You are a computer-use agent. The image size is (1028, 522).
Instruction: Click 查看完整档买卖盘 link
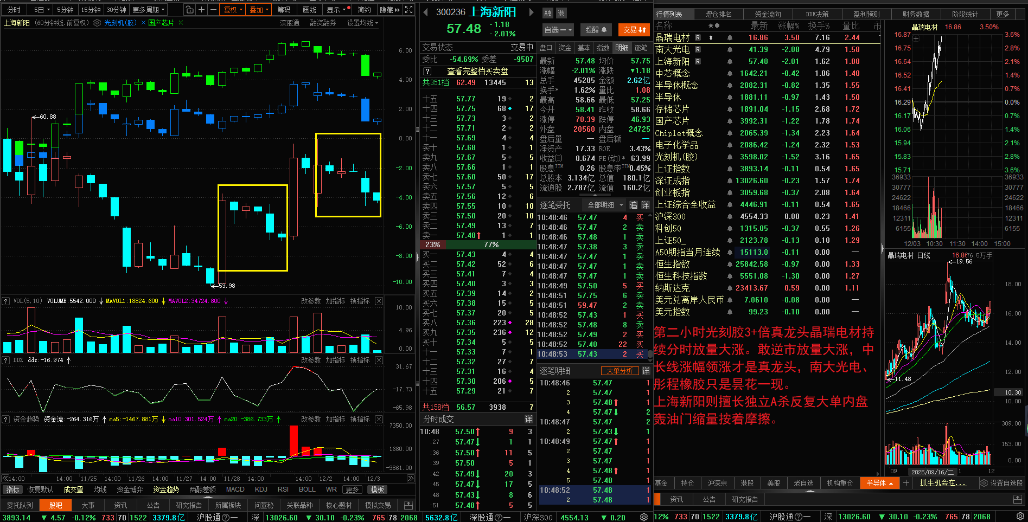477,71
